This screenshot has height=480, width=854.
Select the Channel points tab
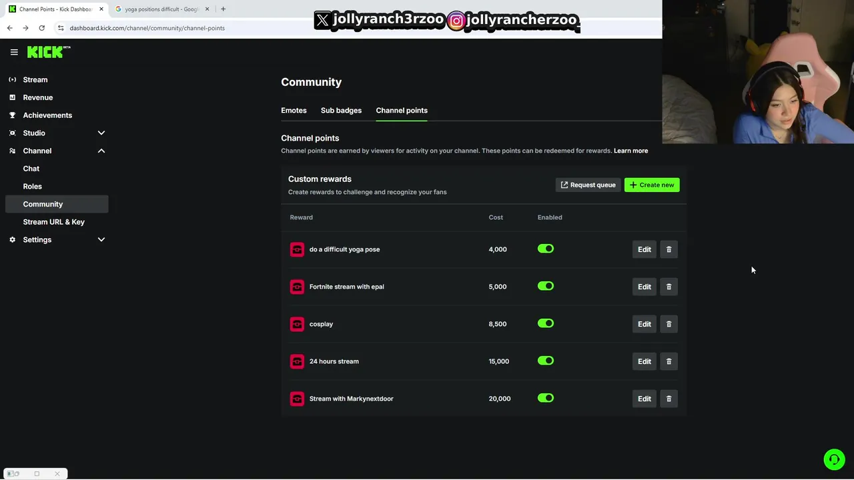pyautogui.click(x=402, y=111)
